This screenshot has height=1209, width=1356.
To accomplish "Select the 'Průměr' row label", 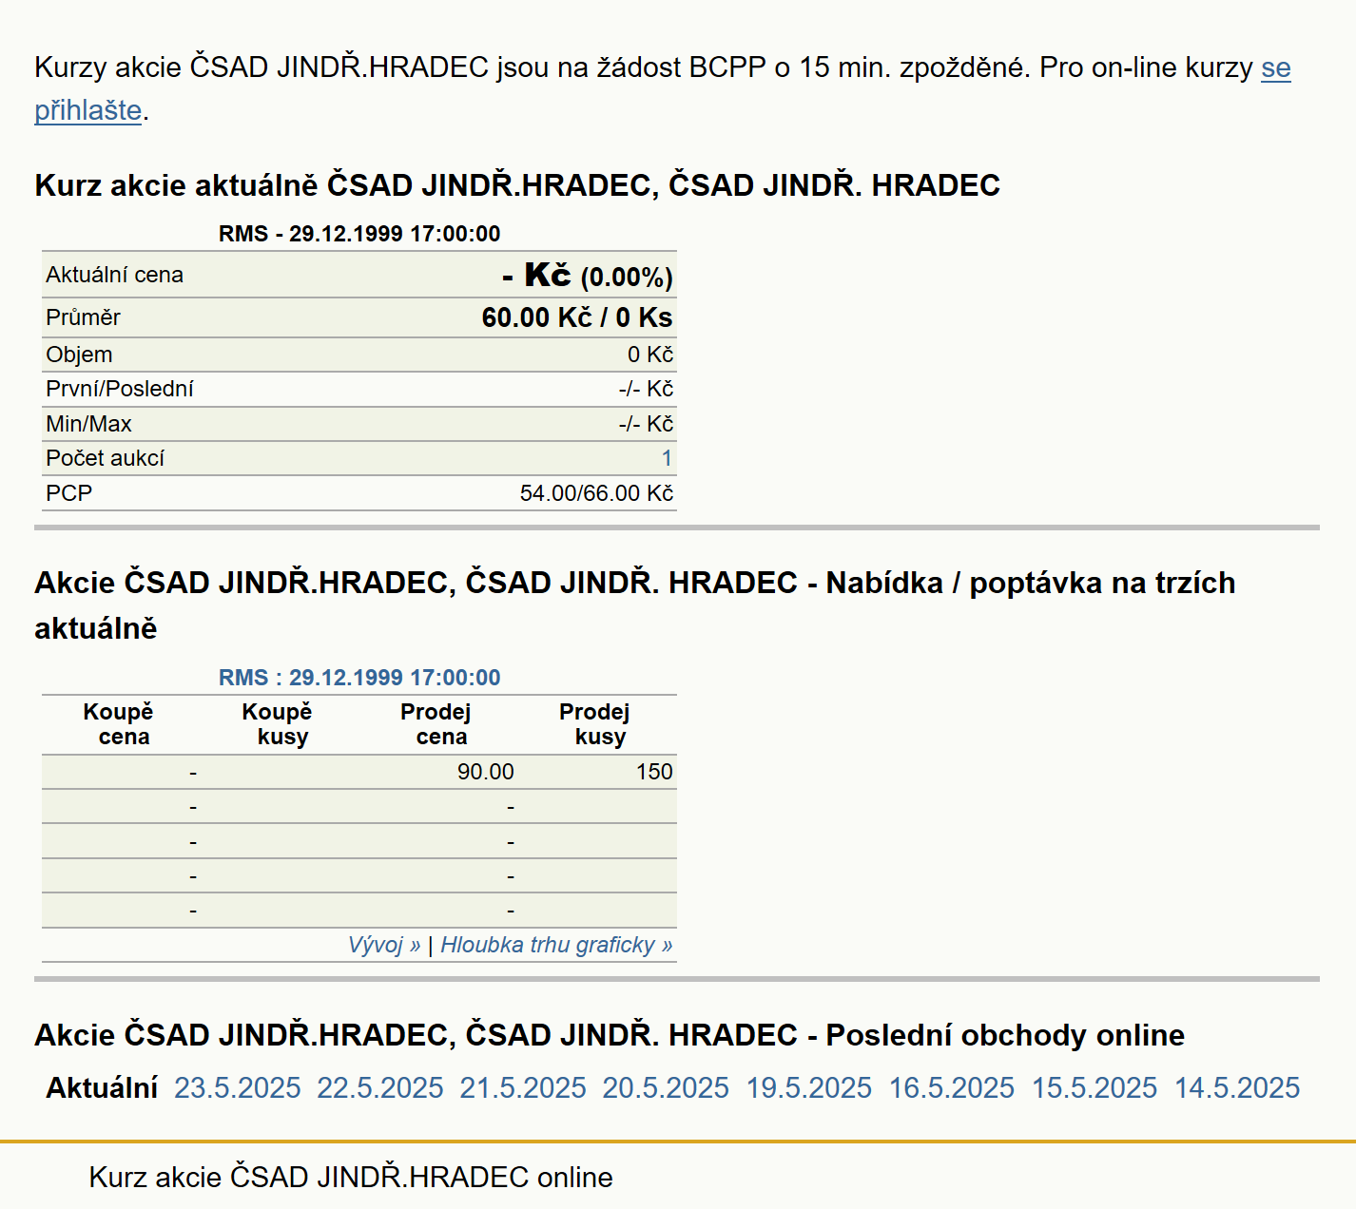I will (x=83, y=317).
